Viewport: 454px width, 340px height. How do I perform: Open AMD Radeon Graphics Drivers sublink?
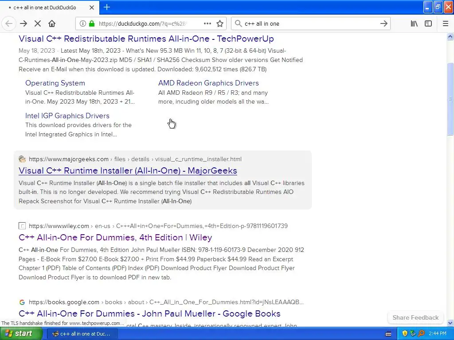(x=208, y=83)
